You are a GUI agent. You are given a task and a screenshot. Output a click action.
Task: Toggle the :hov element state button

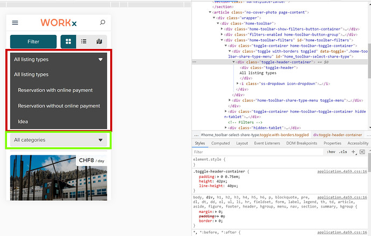tap(331, 152)
